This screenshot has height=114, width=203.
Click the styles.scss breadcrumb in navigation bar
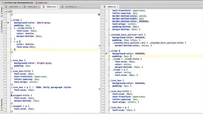click(42, 3)
